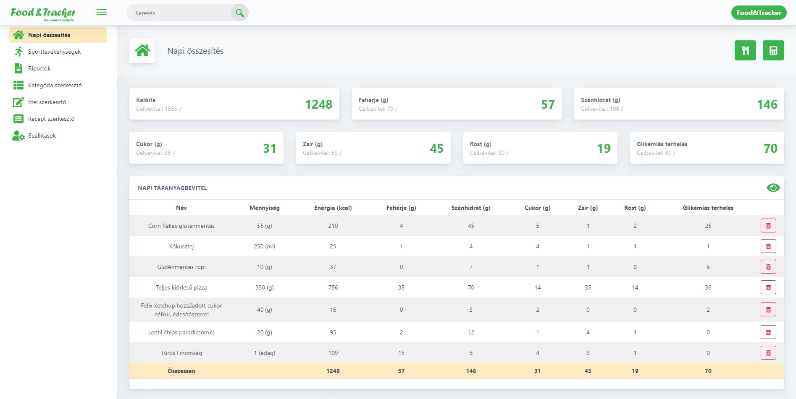The height and width of the screenshot is (399, 796).
Task: Delete the Corn flakes gluténmentes row
Action: (768, 226)
